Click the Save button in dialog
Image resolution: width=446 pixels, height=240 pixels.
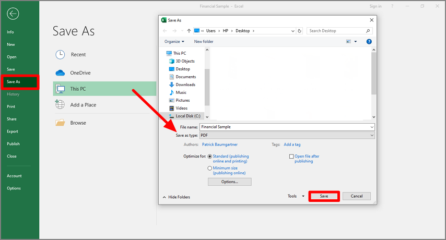coord(324,196)
